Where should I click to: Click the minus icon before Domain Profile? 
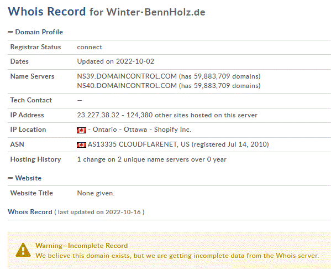click(x=10, y=32)
